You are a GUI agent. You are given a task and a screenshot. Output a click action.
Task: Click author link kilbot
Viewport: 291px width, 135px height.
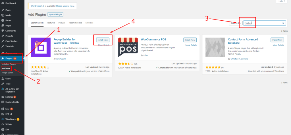click(146, 55)
